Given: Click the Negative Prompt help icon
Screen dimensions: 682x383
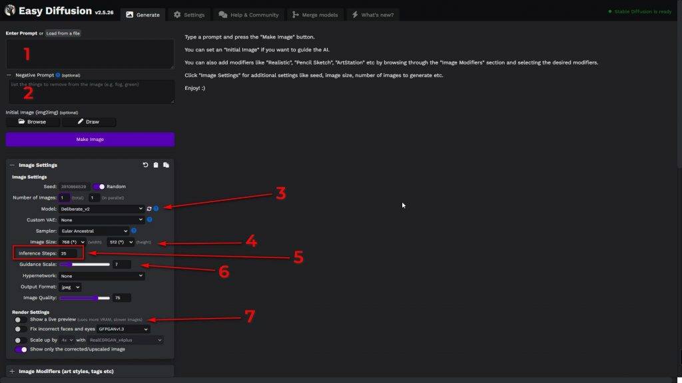Looking at the screenshot, I should [58, 75].
